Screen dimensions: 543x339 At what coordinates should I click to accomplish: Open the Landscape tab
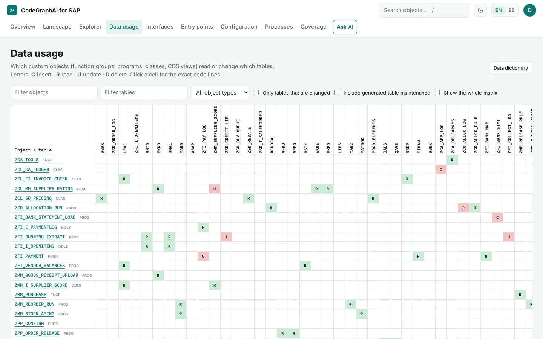[57, 27]
